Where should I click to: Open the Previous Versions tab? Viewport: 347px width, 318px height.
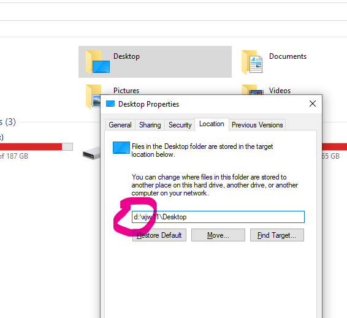coord(257,125)
